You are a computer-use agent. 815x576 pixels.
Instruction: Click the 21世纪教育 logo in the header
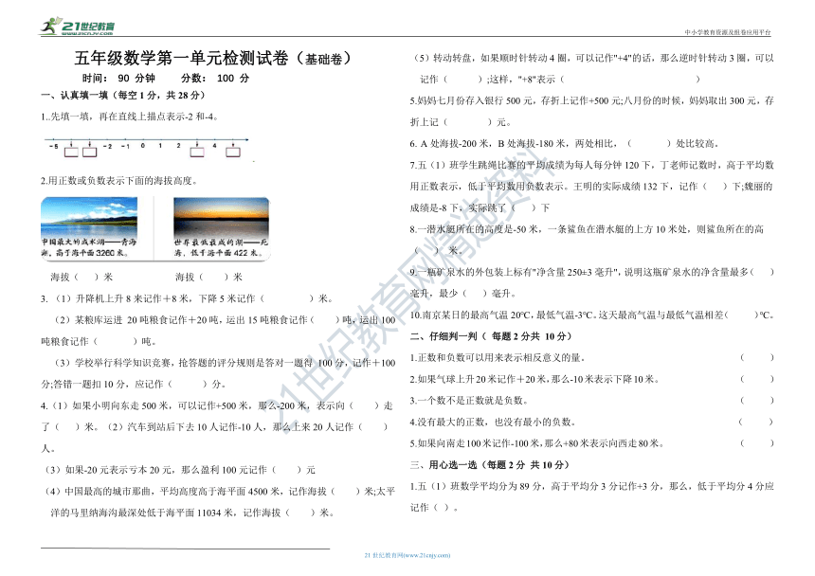pos(78,26)
